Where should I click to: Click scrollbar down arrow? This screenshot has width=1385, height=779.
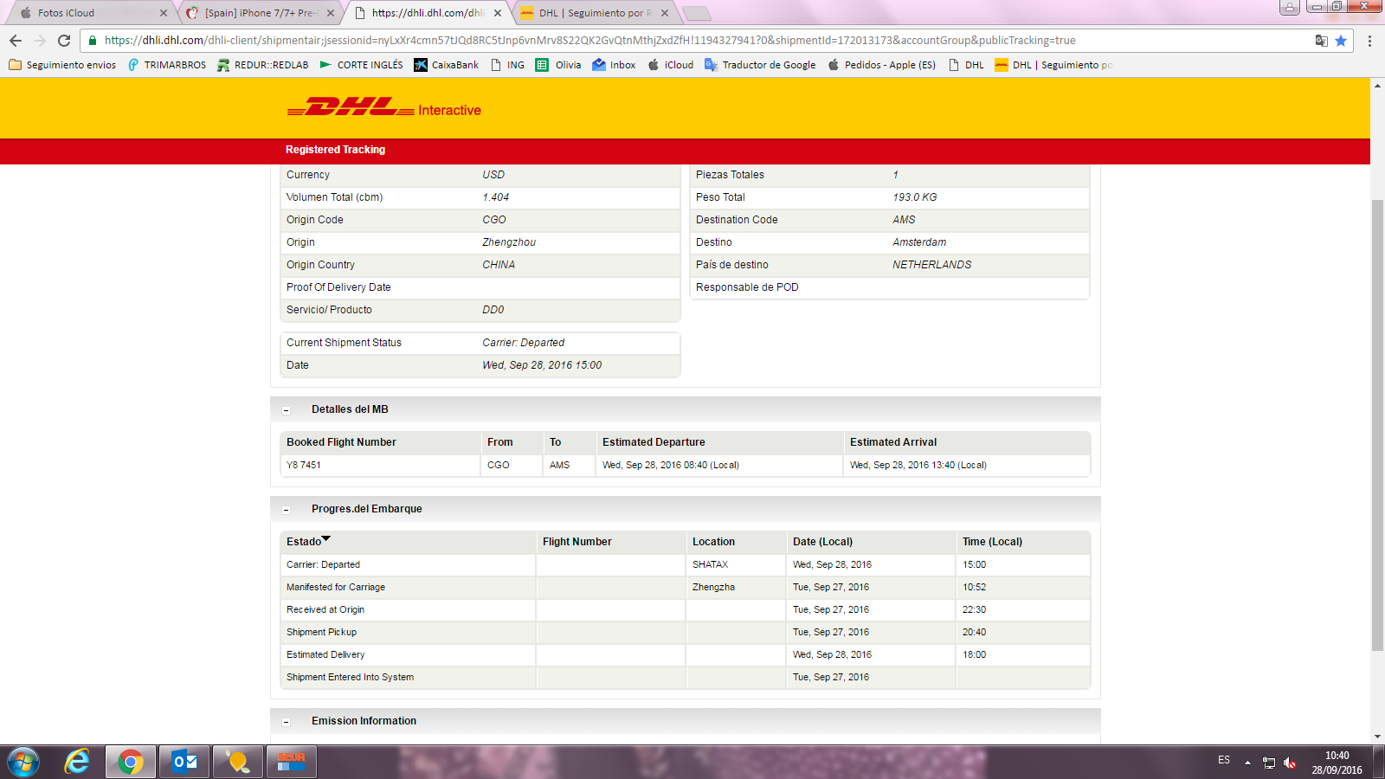coord(1377,737)
